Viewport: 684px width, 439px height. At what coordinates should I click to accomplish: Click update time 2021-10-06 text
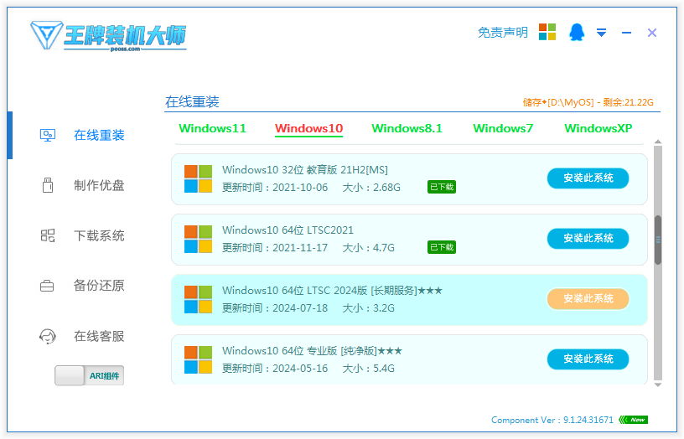click(x=275, y=188)
